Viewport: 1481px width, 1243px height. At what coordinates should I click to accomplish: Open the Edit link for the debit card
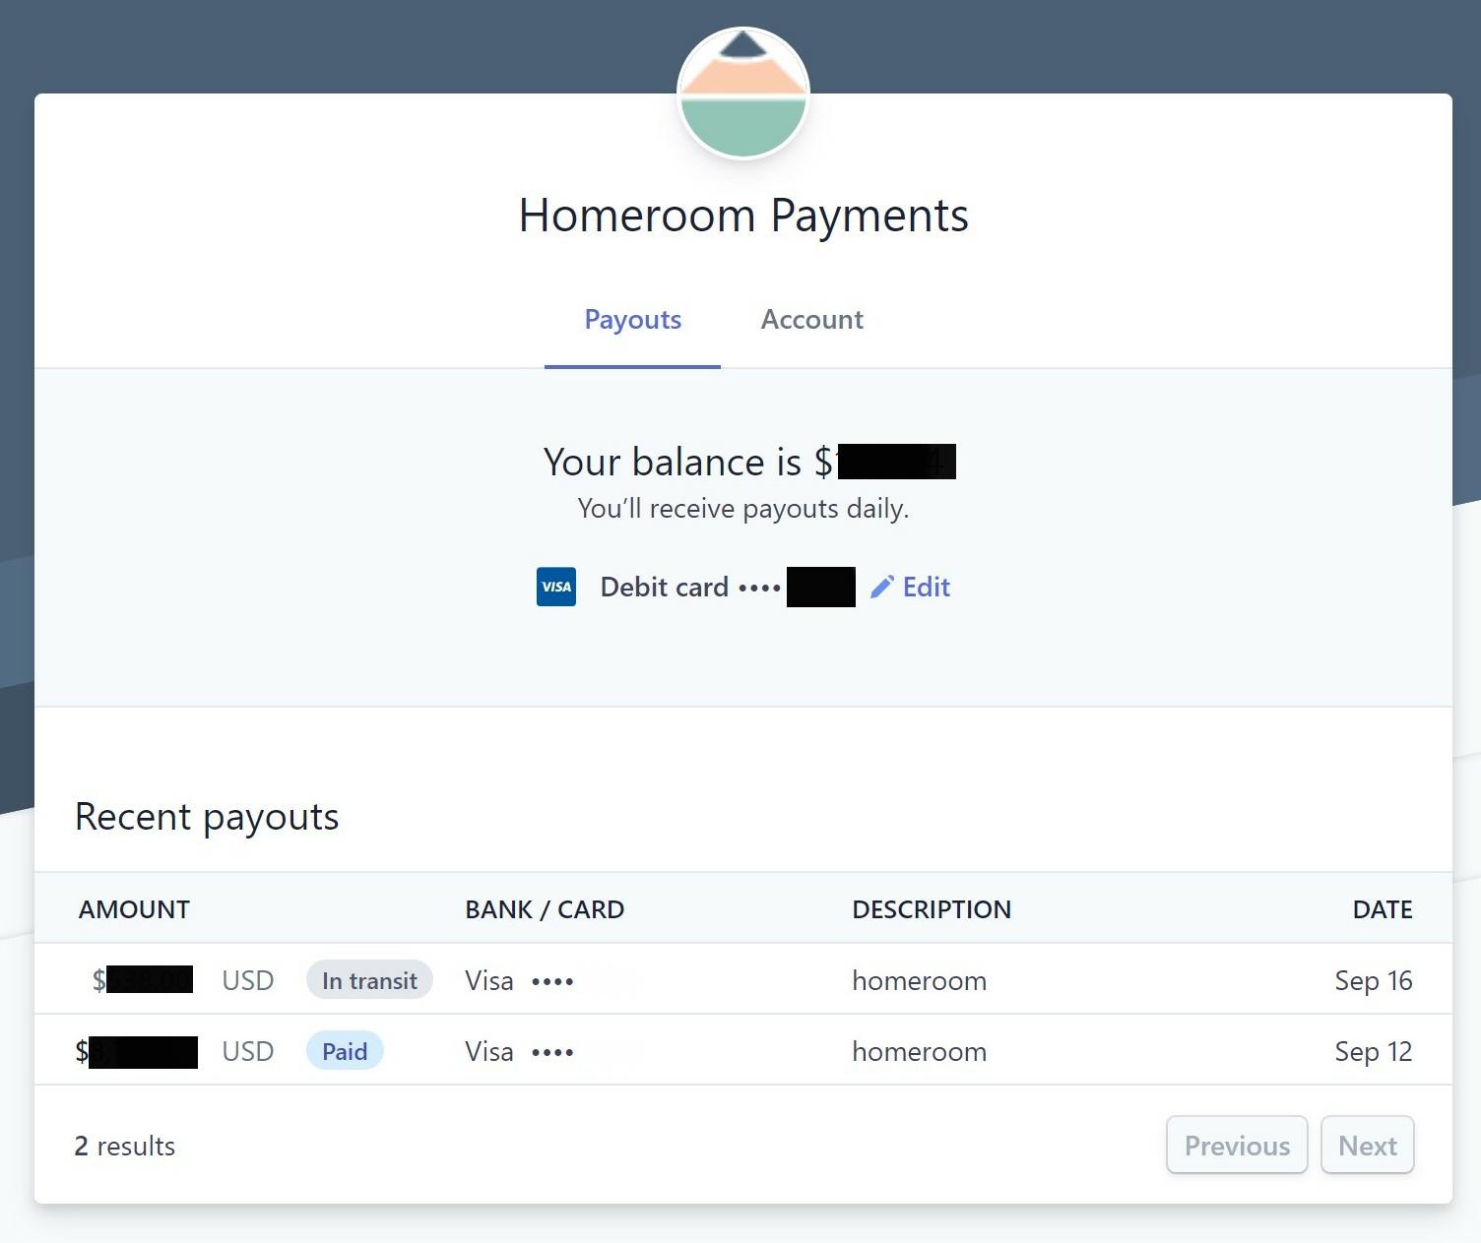924,586
